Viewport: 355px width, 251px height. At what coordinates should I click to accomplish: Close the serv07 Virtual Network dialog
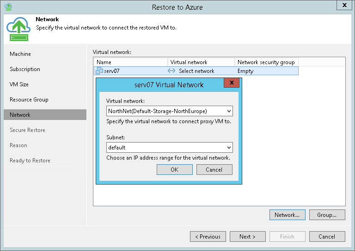[x=231, y=84]
